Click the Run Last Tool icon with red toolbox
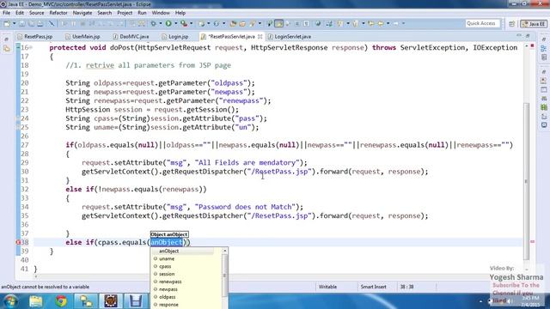550x309 pixels. [183, 23]
